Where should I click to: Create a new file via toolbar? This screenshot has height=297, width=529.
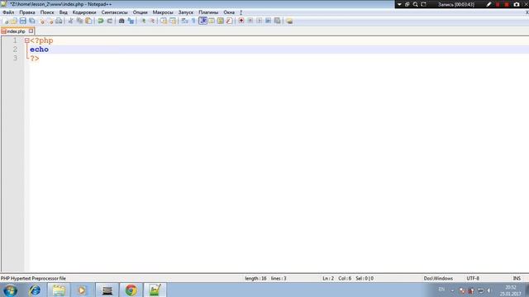[5, 21]
